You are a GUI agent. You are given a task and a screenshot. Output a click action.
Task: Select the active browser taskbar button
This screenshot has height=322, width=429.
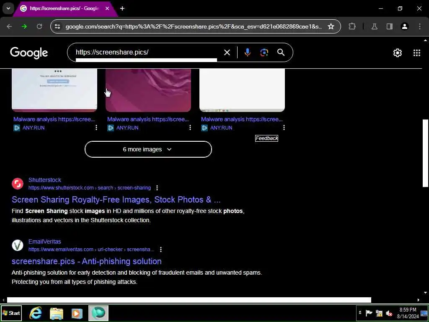coord(98,313)
